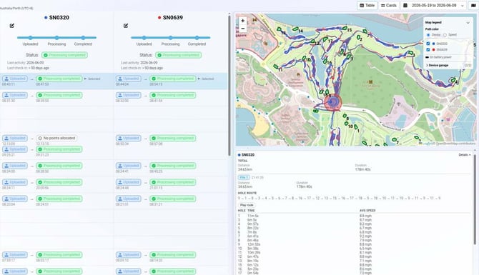Image resolution: width=479 pixels, height=275 pixels.
Task: Open Processing completed at 08:41:54 for SN0639
Action: click(x=173, y=95)
